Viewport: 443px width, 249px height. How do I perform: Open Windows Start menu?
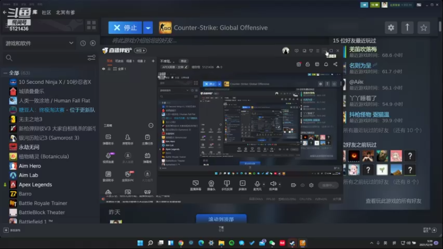[140, 243]
